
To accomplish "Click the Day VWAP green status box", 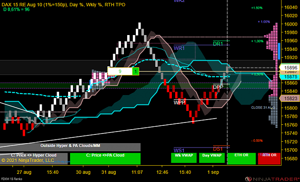I will click(212, 158).
